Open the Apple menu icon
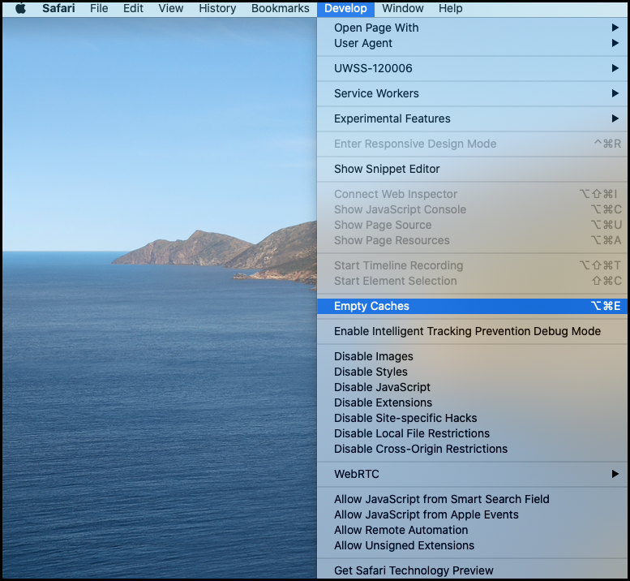Image resolution: width=630 pixels, height=581 pixels. [20, 8]
